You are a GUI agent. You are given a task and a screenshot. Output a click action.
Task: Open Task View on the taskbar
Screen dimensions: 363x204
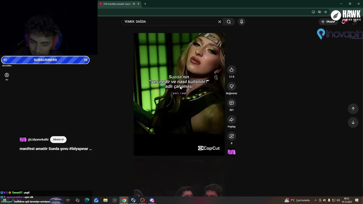click(x=68, y=200)
